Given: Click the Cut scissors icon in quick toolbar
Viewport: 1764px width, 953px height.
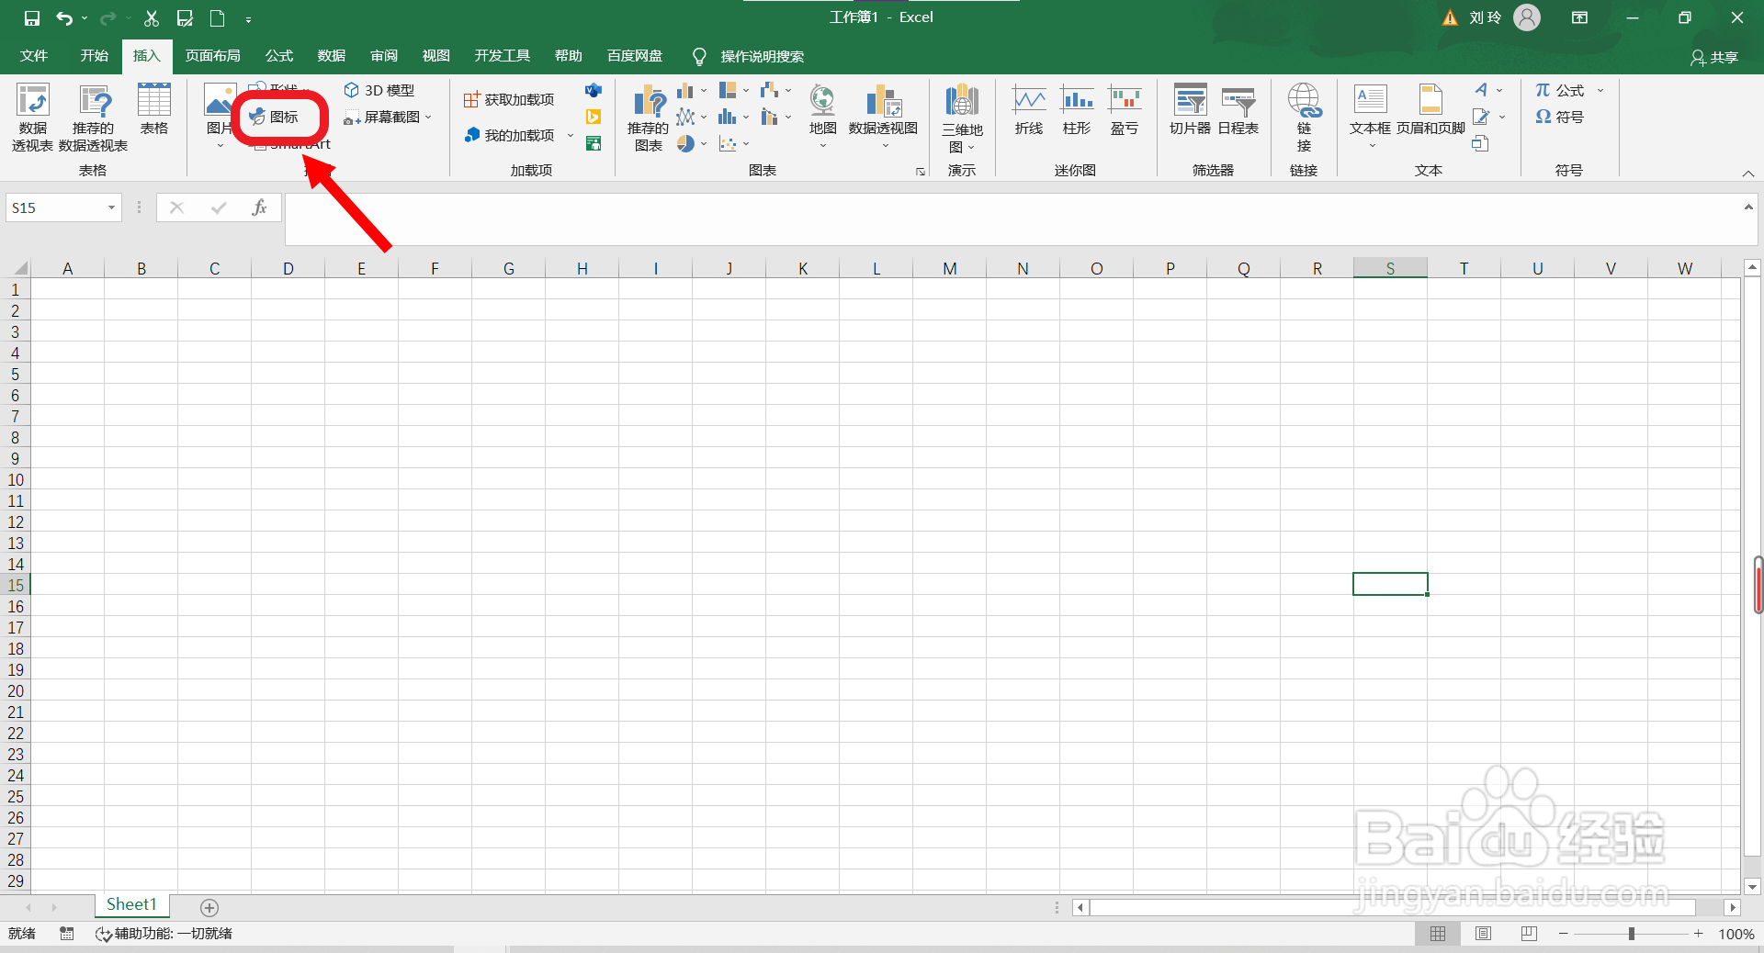Looking at the screenshot, I should tap(152, 17).
